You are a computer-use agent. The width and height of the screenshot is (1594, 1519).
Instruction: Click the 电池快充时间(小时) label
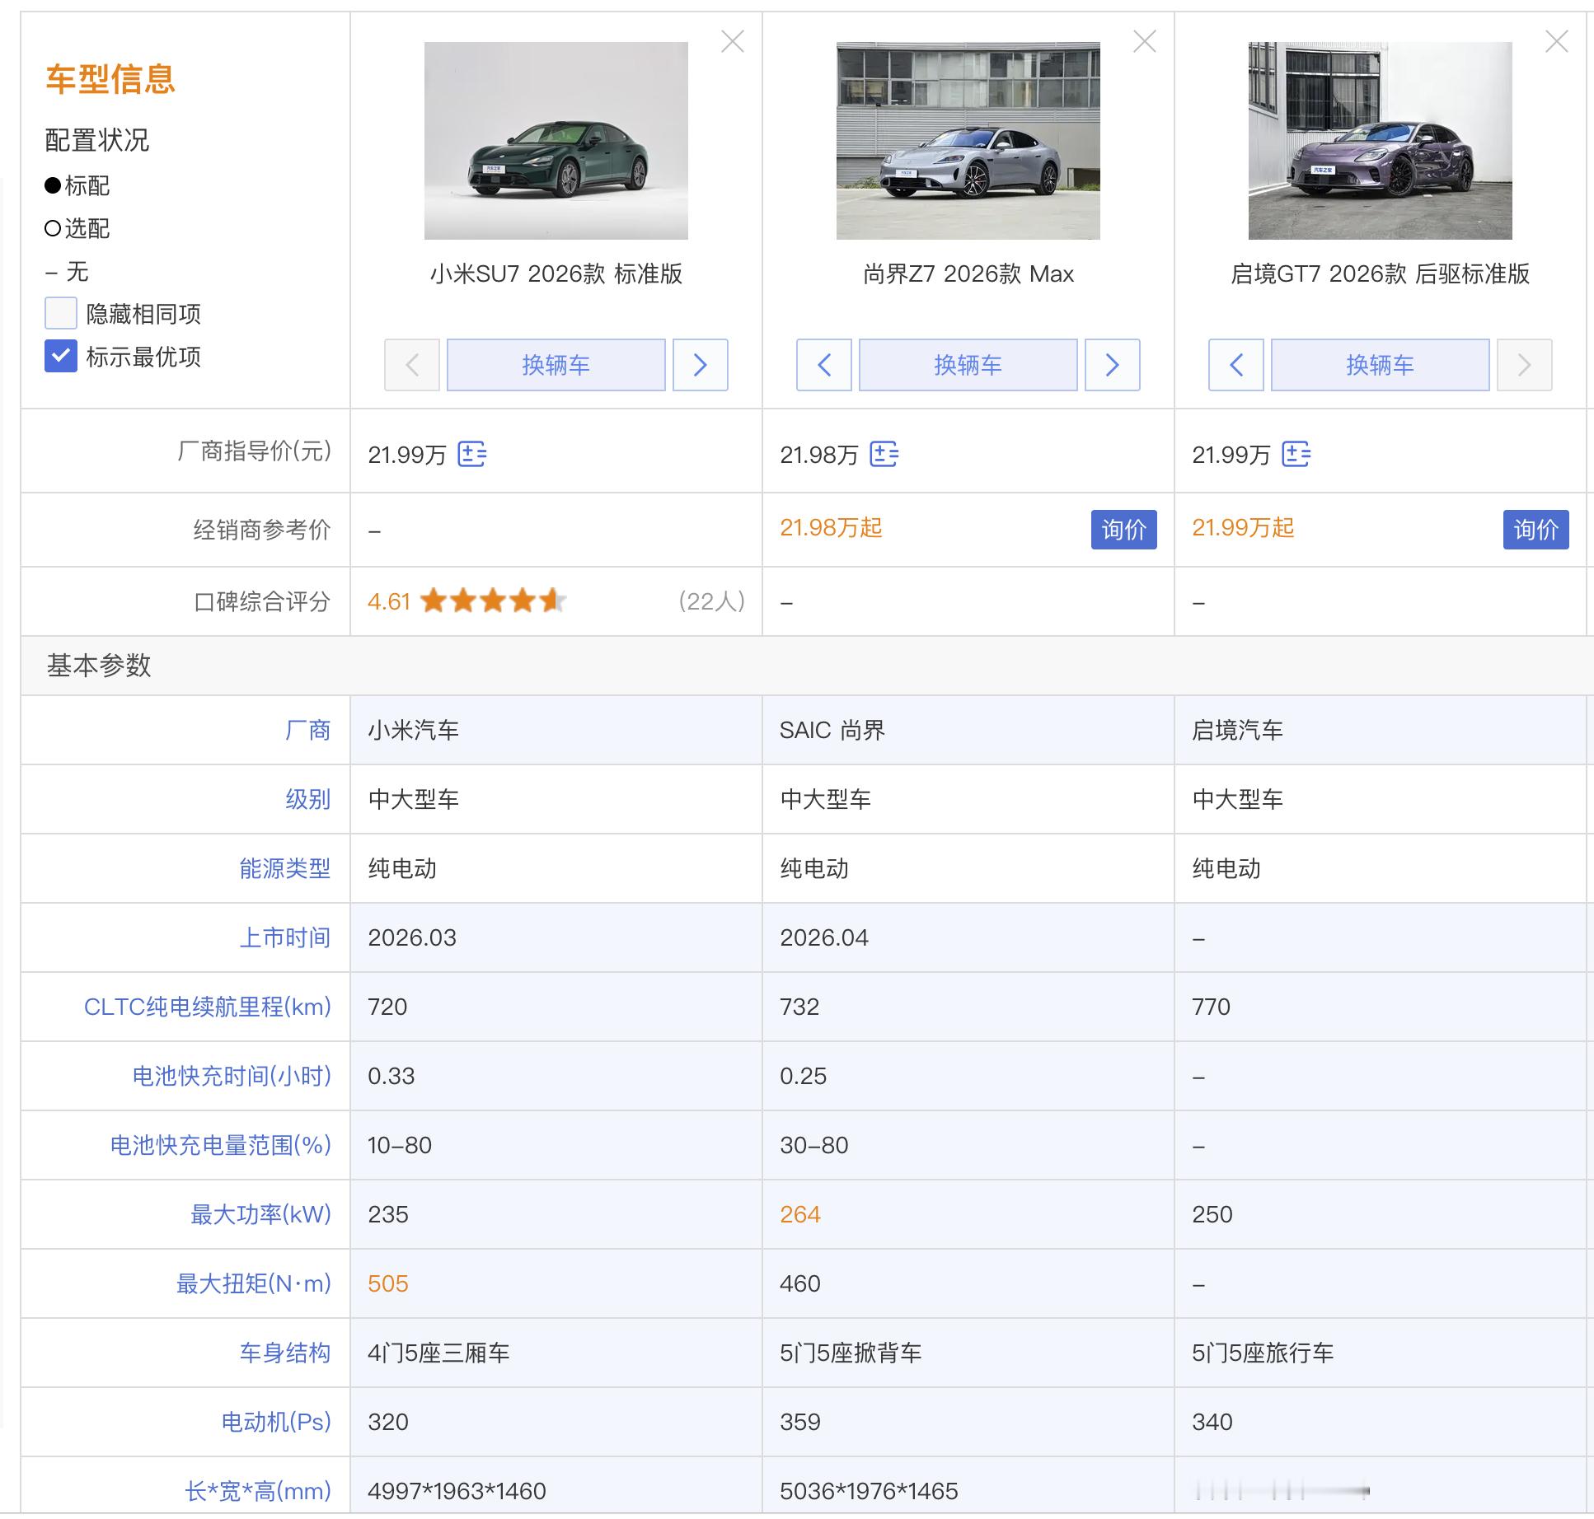[232, 1076]
